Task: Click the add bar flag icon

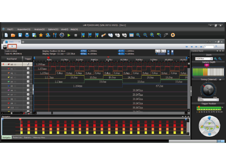Action: tap(83, 35)
